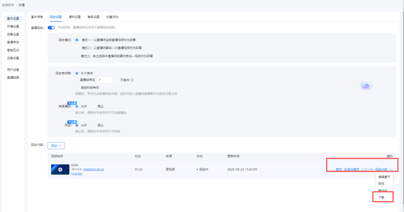Screen dimensions: 404x212
Task: Click the 来源 column header
Action: click(169, 156)
